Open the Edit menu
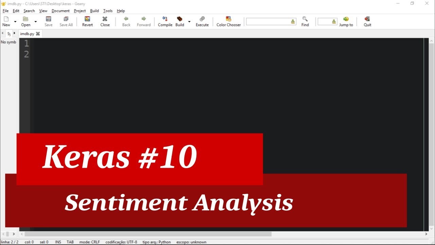The width and height of the screenshot is (435, 245). (x=16, y=11)
